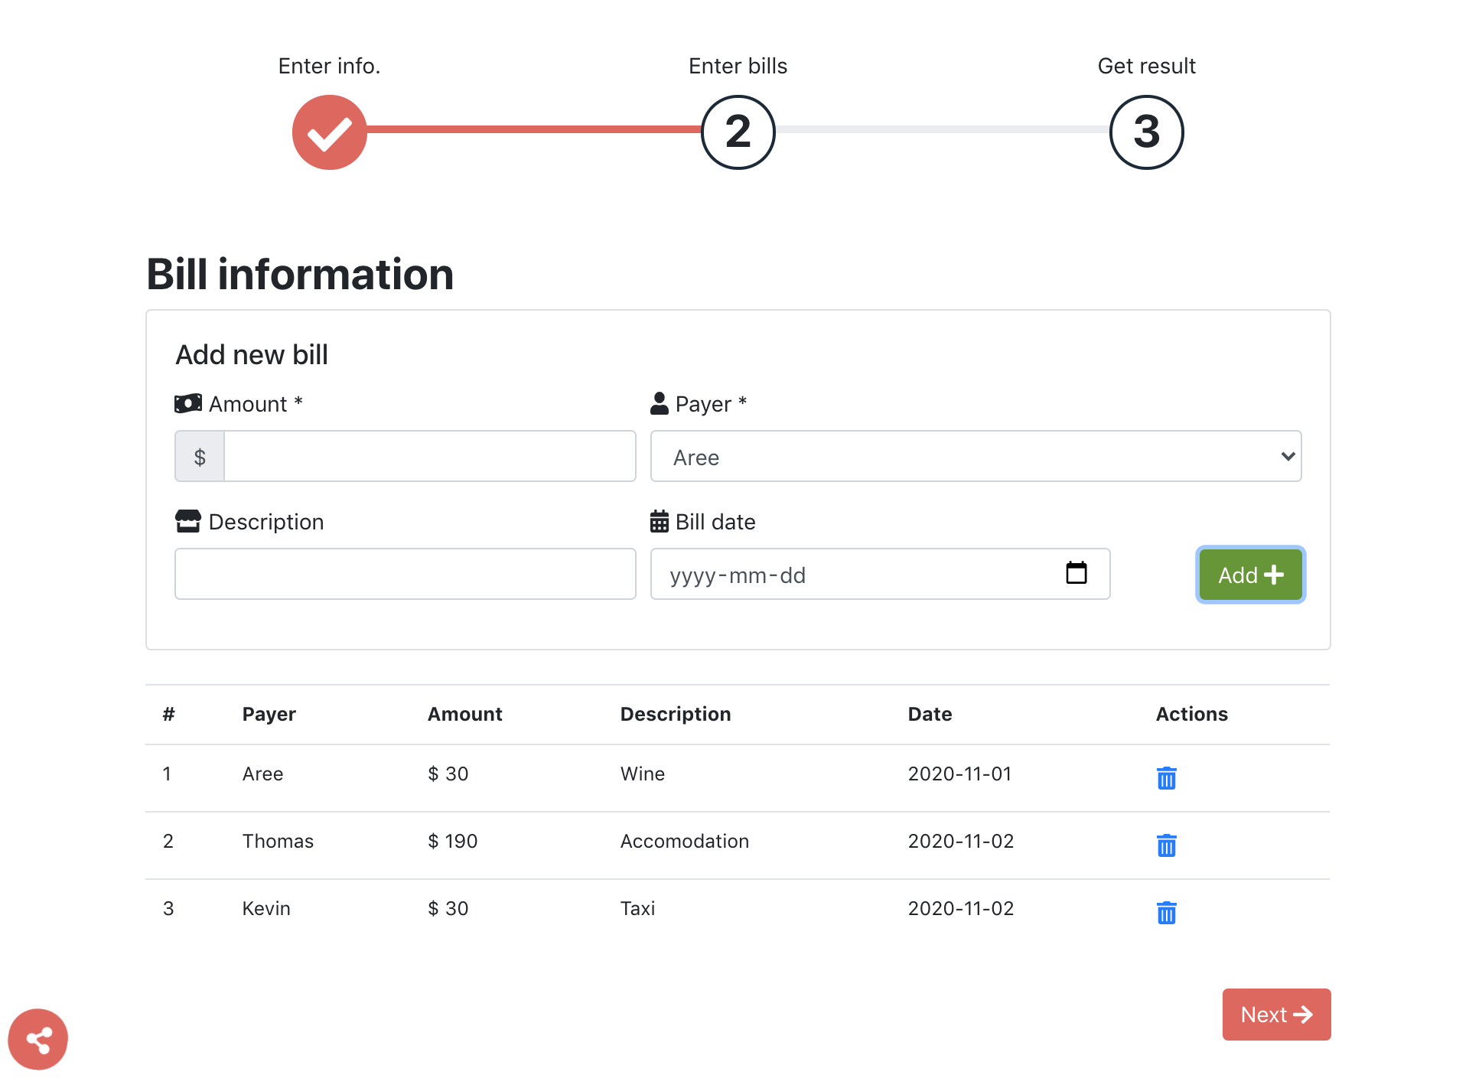Go to the Get result step label
Image resolution: width=1469 pixels, height=1088 pixels.
1146,66
